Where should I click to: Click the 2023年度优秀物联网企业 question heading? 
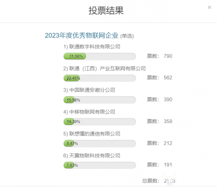click(82, 36)
